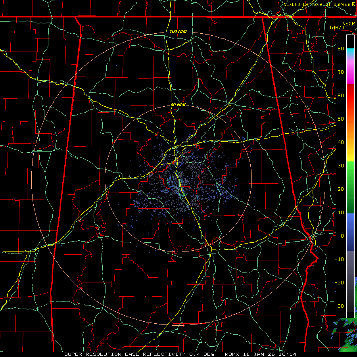357x357 pixels.
Task: Click the NEXR label above the scale
Action: click(348, 24)
